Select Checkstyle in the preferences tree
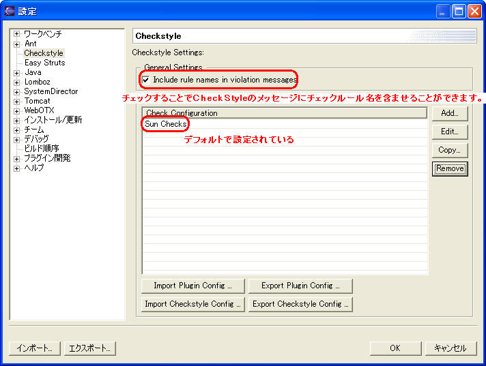Screen dimensions: 486x366 point(44,53)
